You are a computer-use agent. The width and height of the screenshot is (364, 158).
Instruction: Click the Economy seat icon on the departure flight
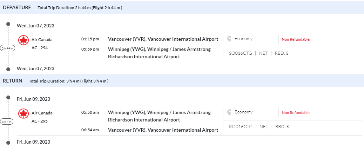pyautogui.click(x=229, y=39)
